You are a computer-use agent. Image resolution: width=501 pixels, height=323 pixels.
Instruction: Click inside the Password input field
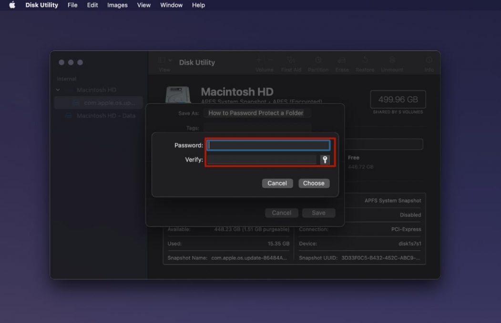pyautogui.click(x=268, y=145)
